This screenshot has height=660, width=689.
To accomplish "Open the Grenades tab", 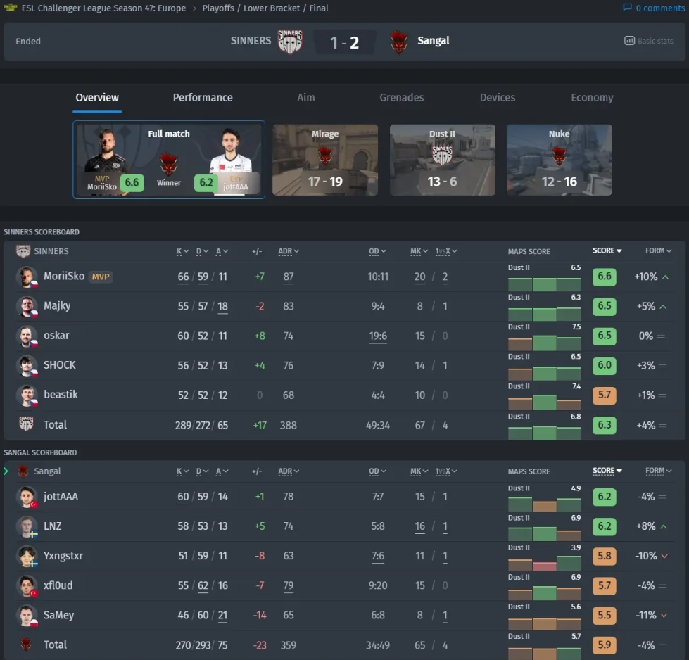I will pyautogui.click(x=401, y=98).
